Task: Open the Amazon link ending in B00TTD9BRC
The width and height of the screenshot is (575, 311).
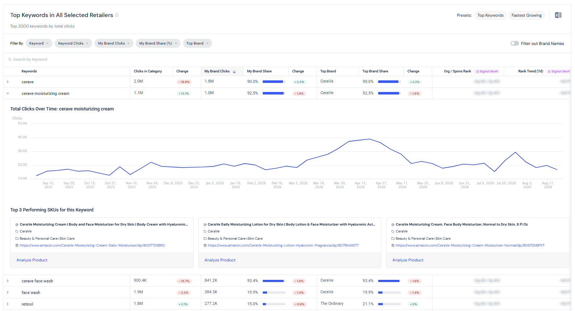Action: coord(92,245)
